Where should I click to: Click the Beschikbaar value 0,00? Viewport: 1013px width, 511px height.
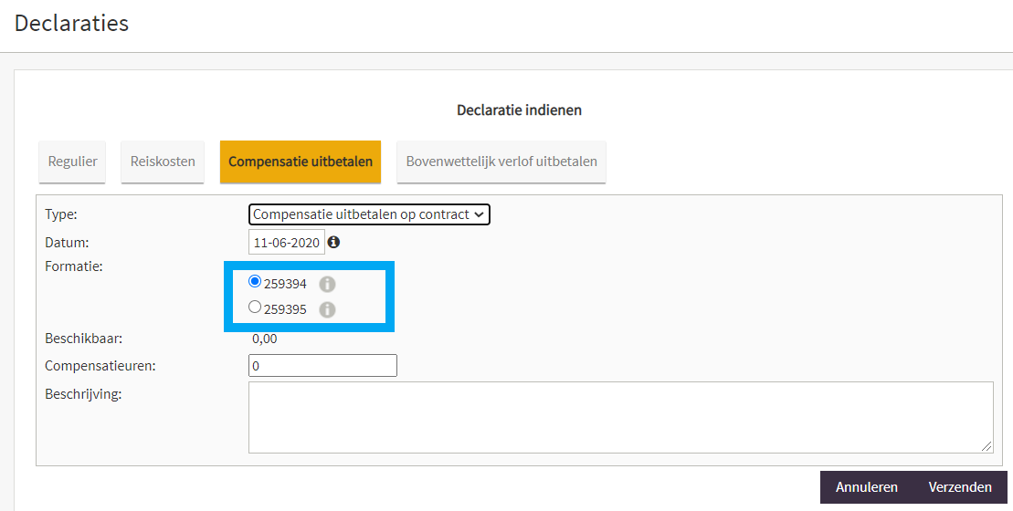click(264, 339)
